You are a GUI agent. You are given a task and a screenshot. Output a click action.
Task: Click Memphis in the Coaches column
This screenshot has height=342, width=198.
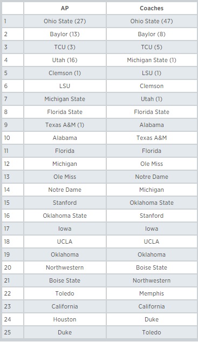tap(152, 293)
